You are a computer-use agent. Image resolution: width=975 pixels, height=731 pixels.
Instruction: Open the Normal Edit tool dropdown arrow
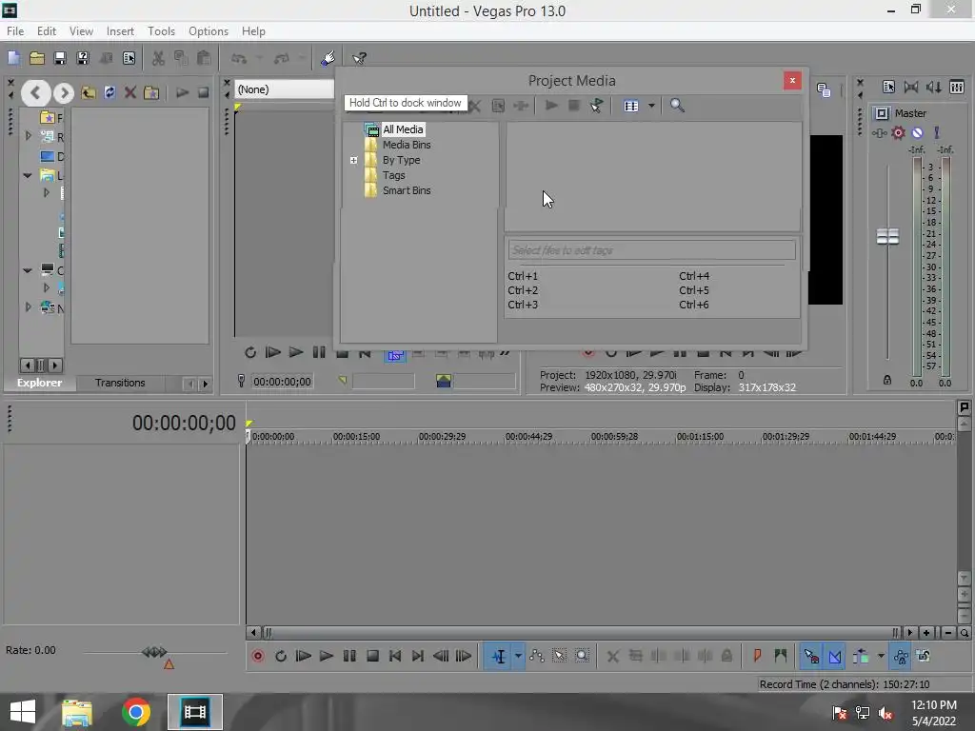(x=517, y=657)
